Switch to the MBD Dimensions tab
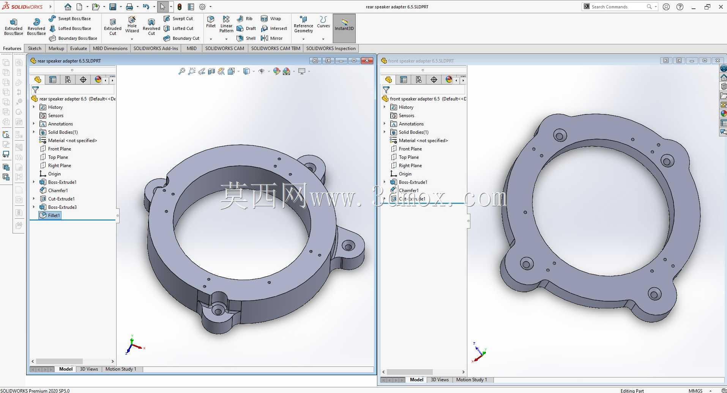Viewport: 727px width, 393px height. point(110,49)
